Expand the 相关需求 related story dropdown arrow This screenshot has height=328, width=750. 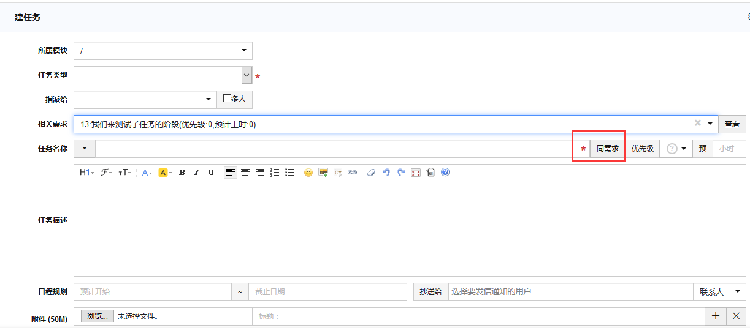(711, 124)
